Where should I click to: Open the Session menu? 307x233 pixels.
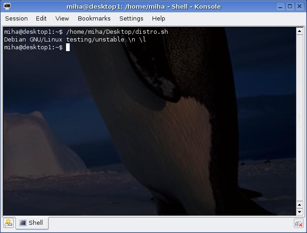point(16,18)
